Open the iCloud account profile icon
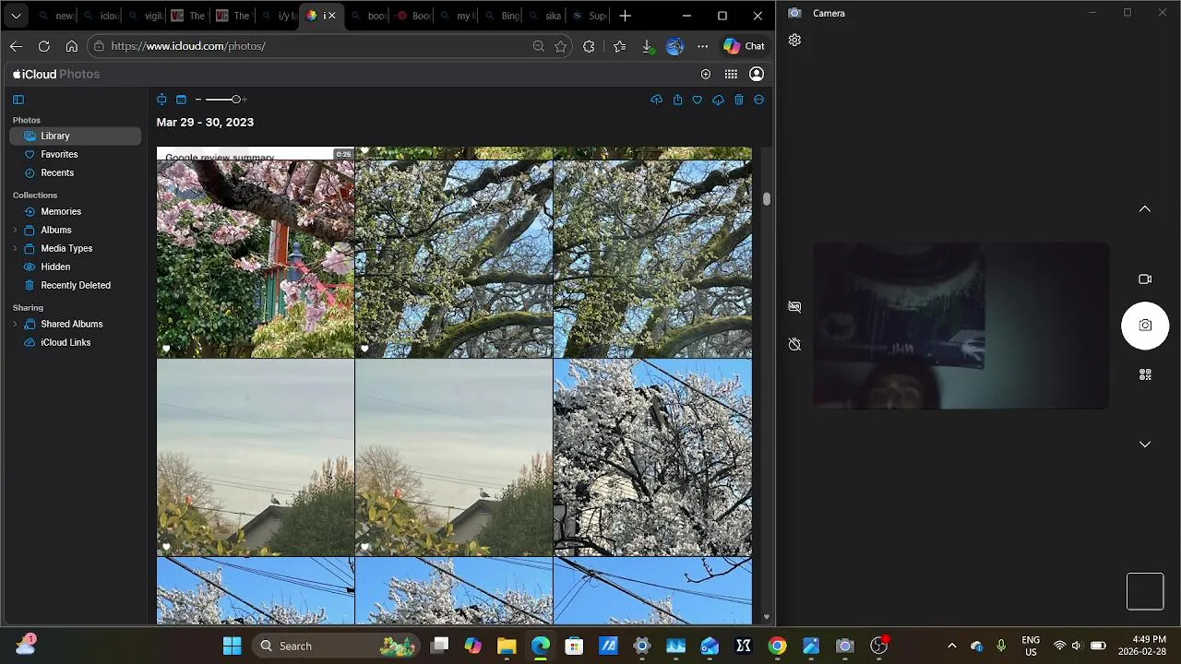This screenshot has width=1181, height=664. click(x=757, y=74)
